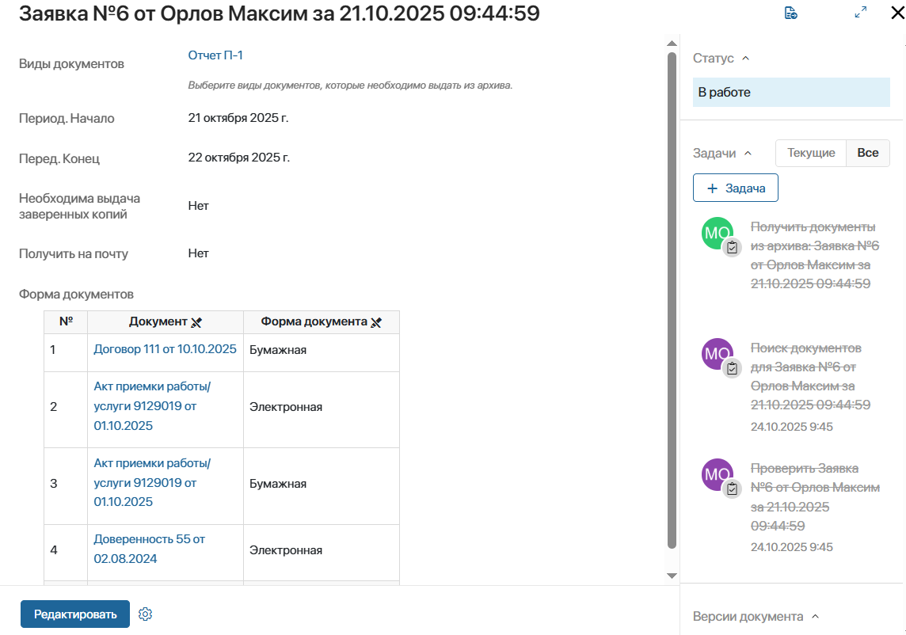Click green MO avatar of first task
The image size is (906, 635).
[717, 233]
